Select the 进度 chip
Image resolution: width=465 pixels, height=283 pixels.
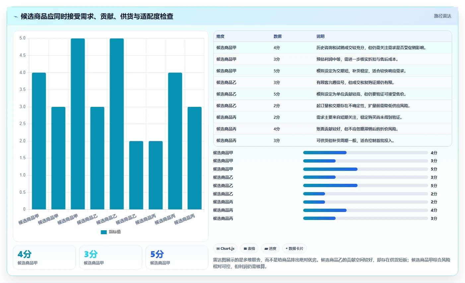coord(270,248)
